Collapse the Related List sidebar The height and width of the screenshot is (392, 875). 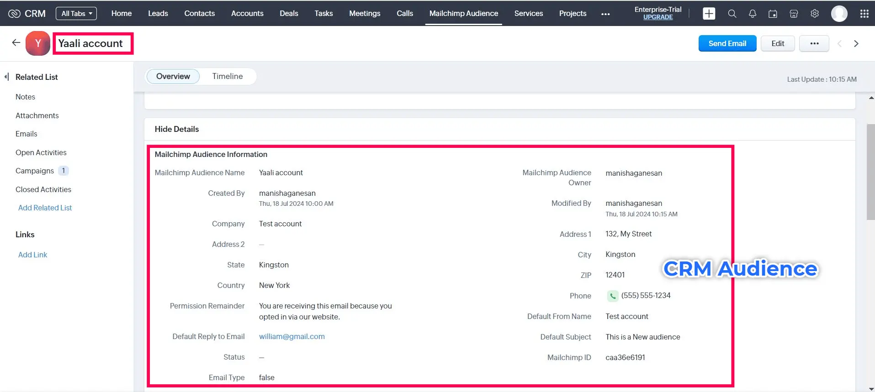[7, 77]
